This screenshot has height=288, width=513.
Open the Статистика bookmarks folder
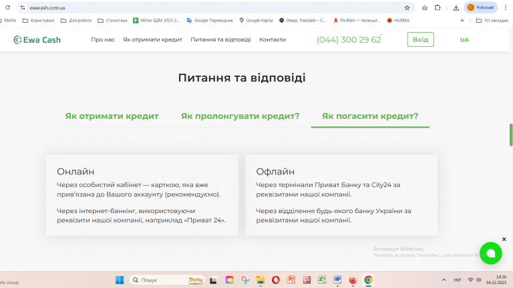112,20
